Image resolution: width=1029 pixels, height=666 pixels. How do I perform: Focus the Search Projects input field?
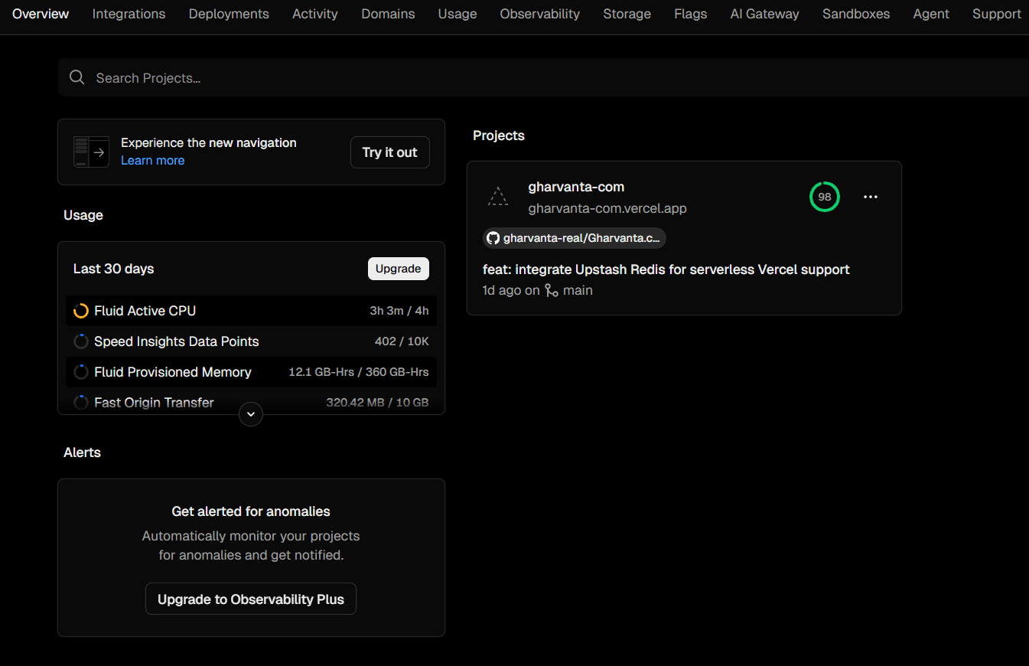(x=543, y=77)
